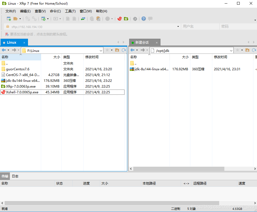This screenshot has width=257, height=212.
Task: Open help with the question mark icon
Action: (x=143, y=19)
